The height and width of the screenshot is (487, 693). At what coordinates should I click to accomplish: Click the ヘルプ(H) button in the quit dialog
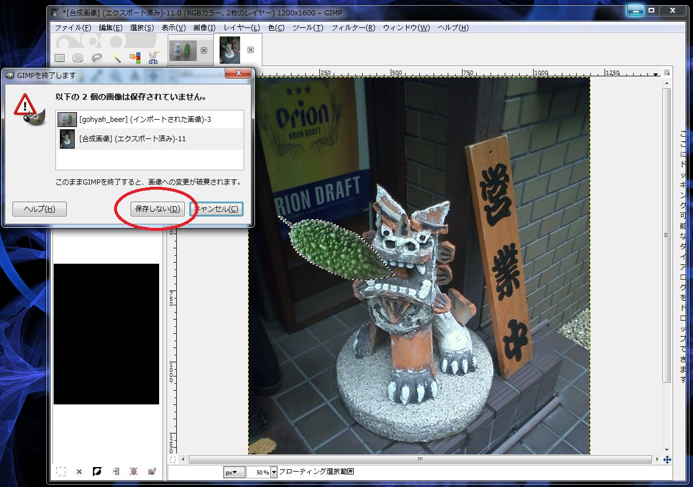click(39, 209)
